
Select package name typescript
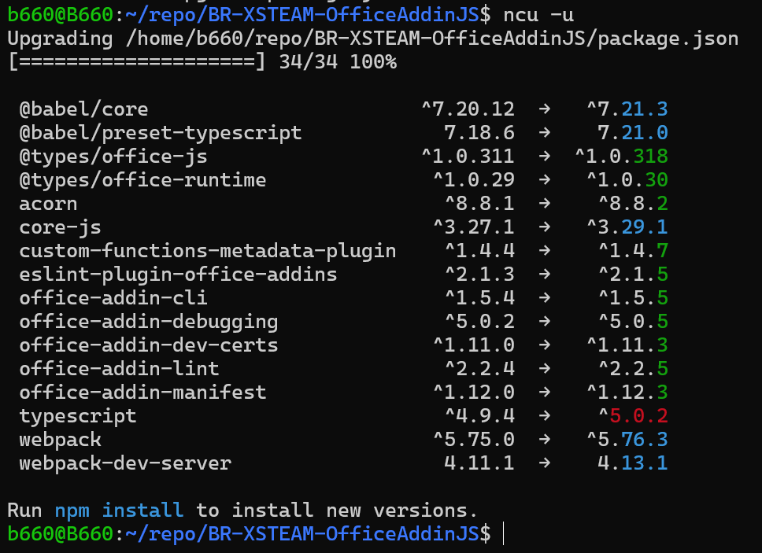pyautogui.click(x=78, y=417)
